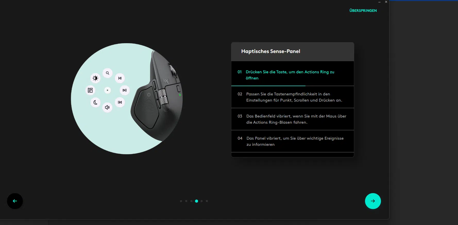This screenshot has height=225, width=458.
Task: Jump to the last pagination dot
Action: [x=207, y=201]
